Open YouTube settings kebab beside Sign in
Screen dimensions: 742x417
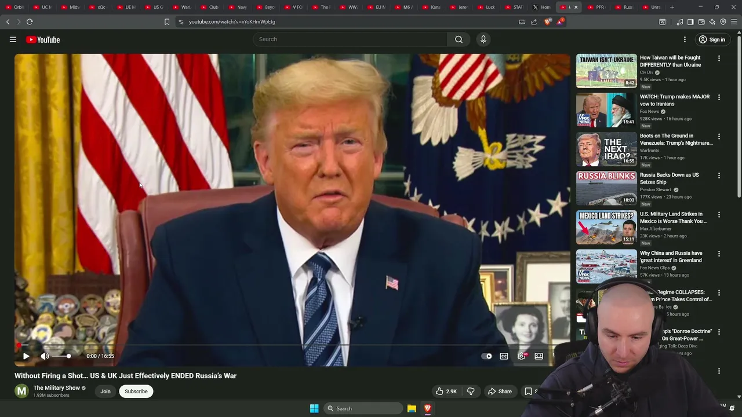coord(685,39)
